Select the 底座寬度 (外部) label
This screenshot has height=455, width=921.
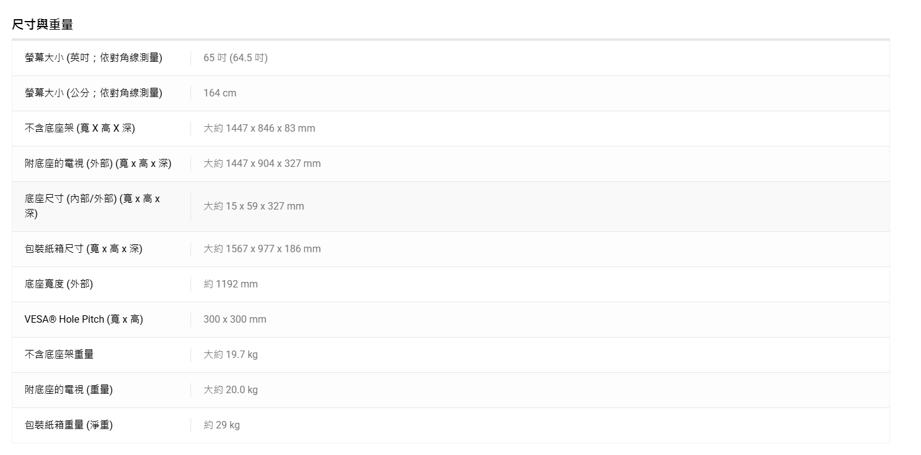(59, 284)
